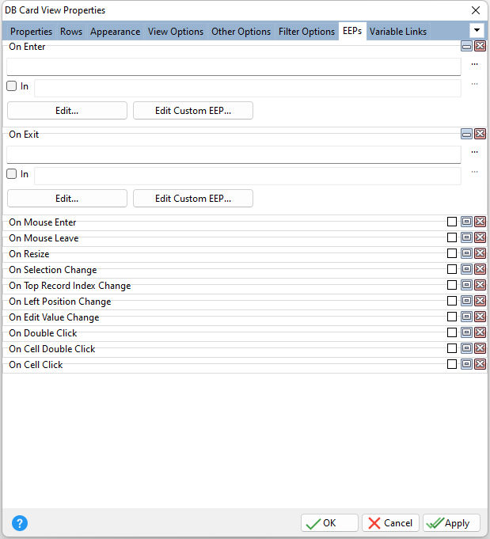Screen dimensions: 490x539
Task: Switch to the Properties tab
Action: point(32,32)
